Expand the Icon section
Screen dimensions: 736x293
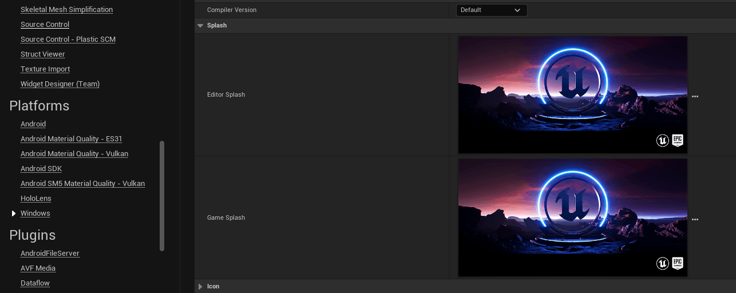coord(200,287)
